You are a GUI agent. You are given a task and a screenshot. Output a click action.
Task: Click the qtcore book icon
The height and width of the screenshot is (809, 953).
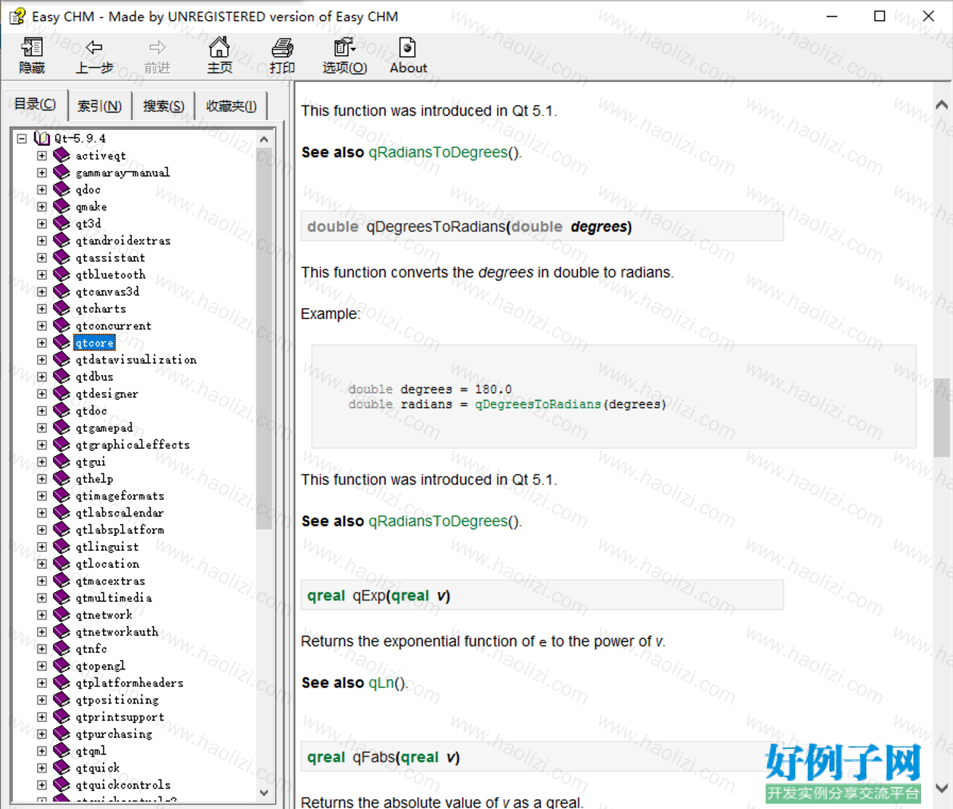62,342
